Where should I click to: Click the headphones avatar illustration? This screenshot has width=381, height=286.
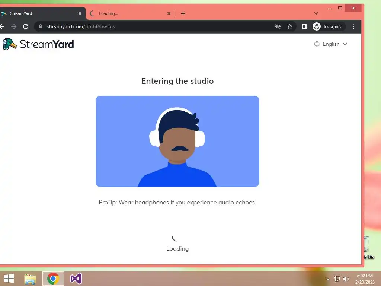(x=177, y=141)
